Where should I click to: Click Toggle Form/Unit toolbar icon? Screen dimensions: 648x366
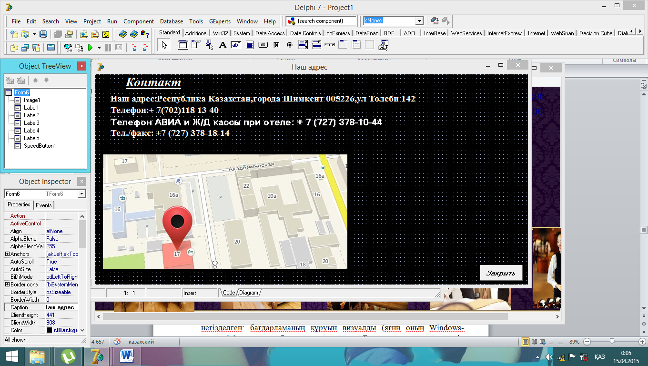36,48
